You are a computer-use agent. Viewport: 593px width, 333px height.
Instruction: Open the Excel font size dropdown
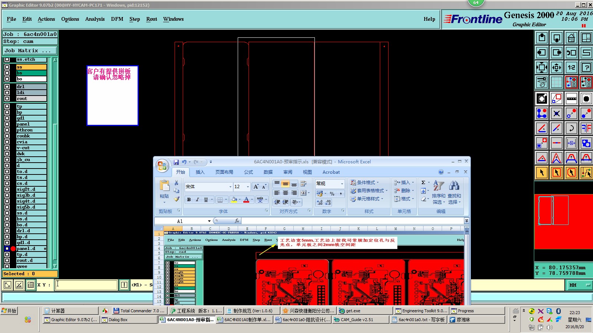click(x=248, y=187)
